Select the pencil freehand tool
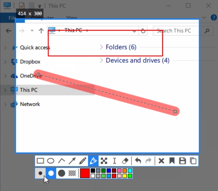 click(x=83, y=161)
